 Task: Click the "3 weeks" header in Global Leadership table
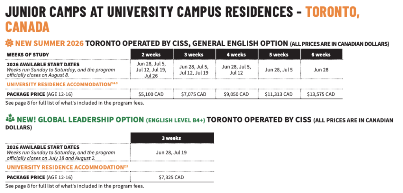[x=171, y=138]
